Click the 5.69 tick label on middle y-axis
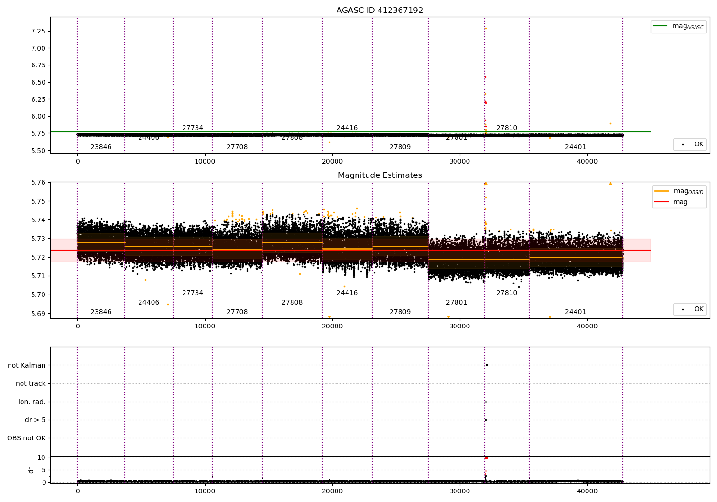Screen dimensions: 717x502 point(38,314)
